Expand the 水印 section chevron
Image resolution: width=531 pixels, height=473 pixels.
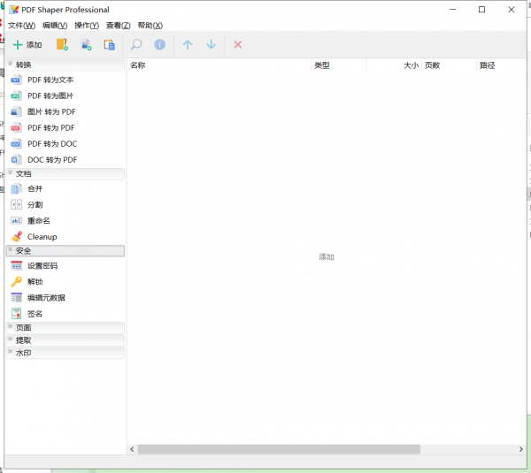pos(10,351)
